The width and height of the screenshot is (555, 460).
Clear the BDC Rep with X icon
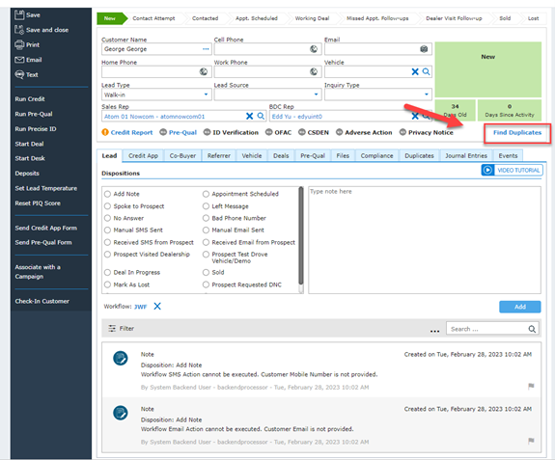point(415,116)
